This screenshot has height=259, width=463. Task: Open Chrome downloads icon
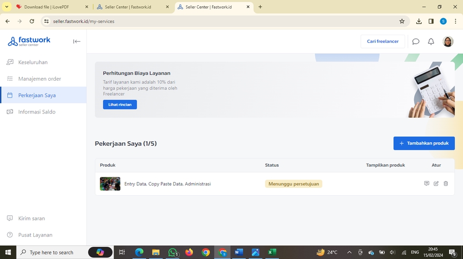click(x=419, y=21)
